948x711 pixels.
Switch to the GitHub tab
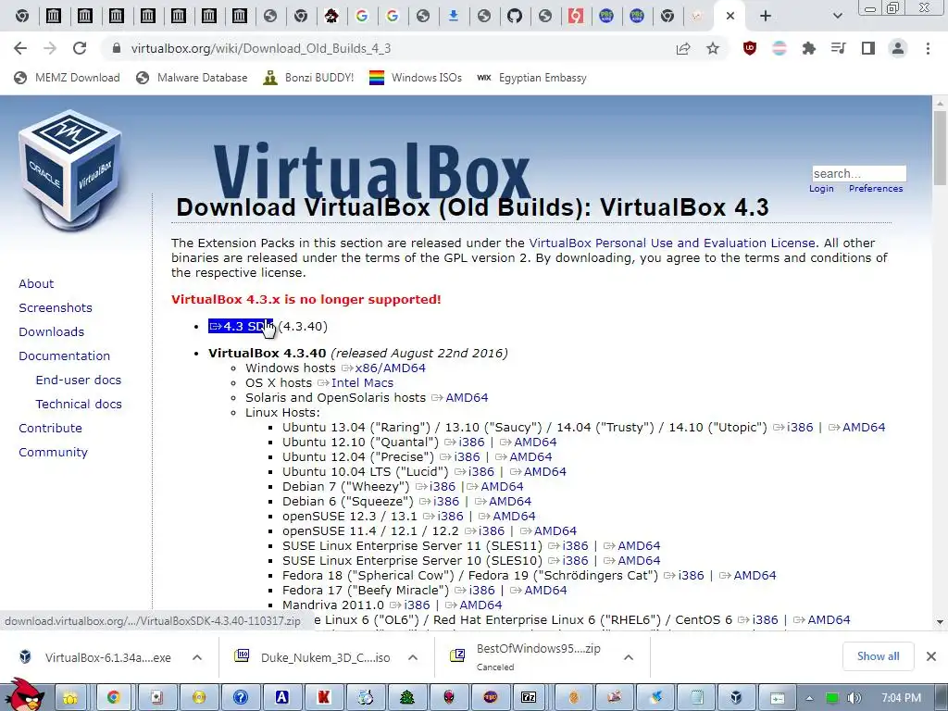pyautogui.click(x=515, y=16)
